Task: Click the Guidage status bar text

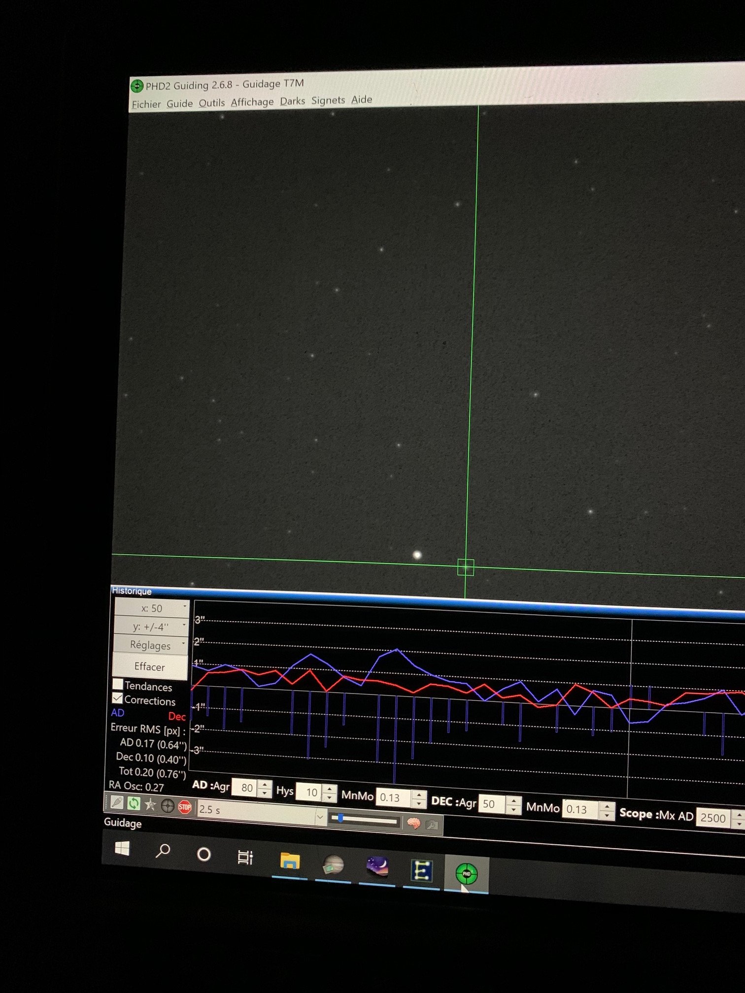Action: coord(123,823)
